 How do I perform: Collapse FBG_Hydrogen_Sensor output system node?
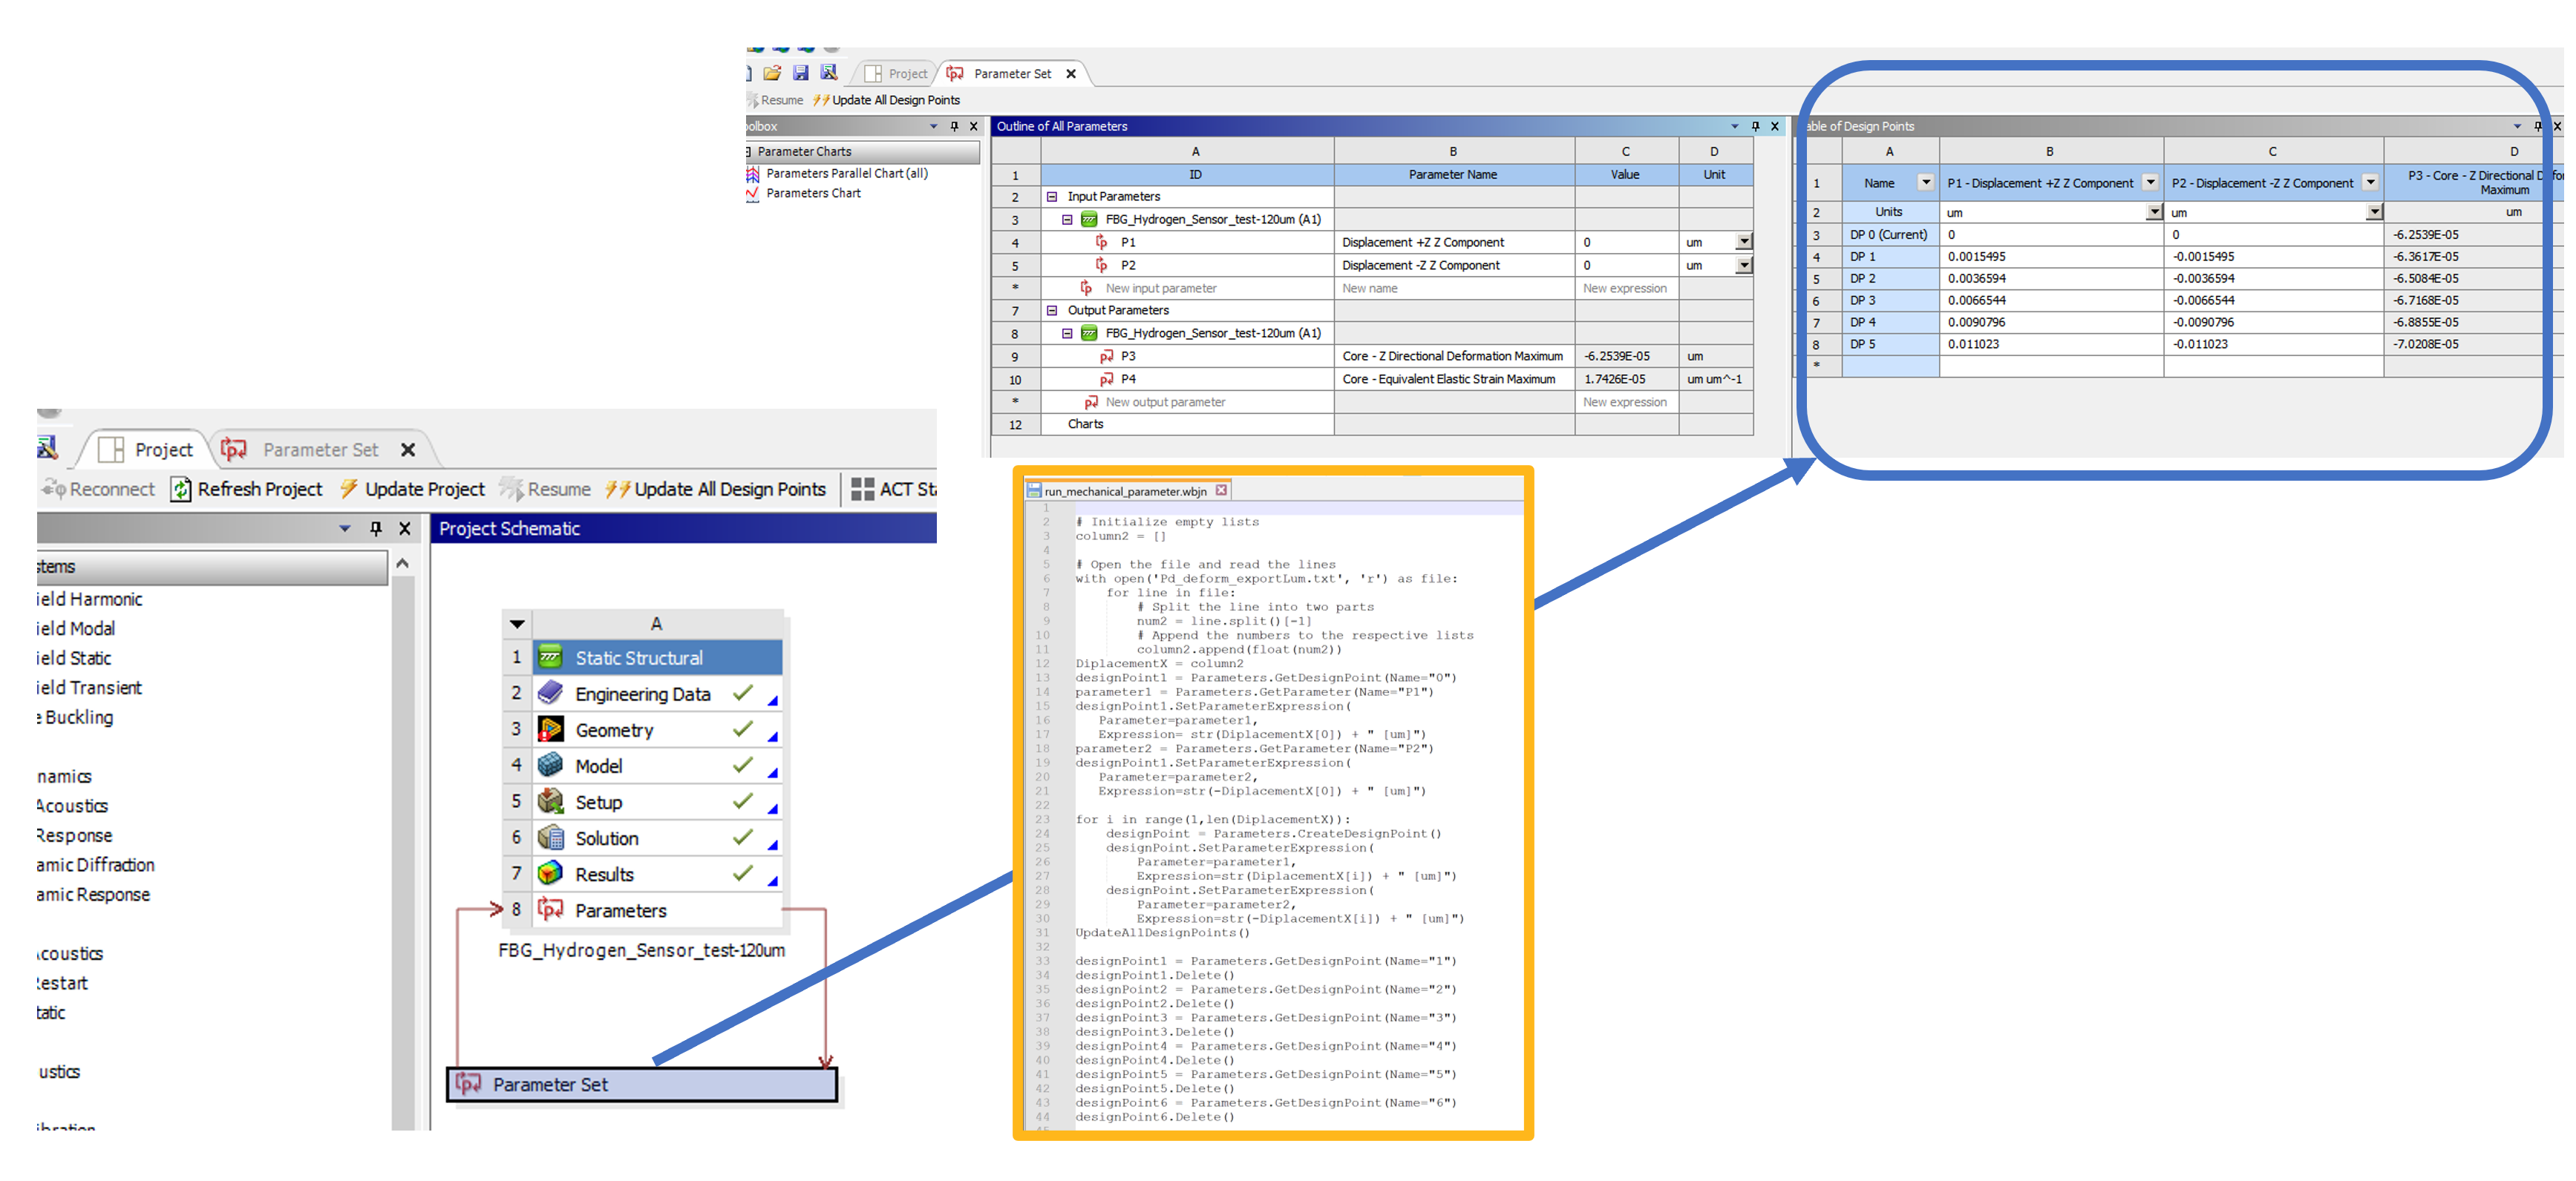tap(1067, 334)
